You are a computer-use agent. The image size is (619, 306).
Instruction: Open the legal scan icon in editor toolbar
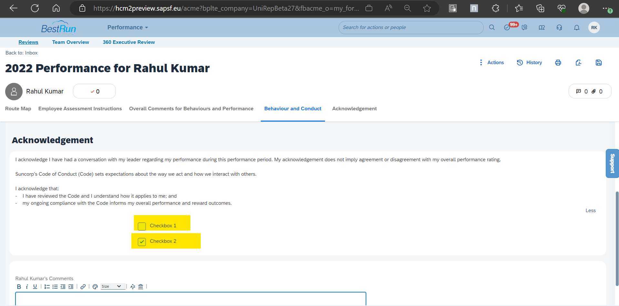coord(141,287)
